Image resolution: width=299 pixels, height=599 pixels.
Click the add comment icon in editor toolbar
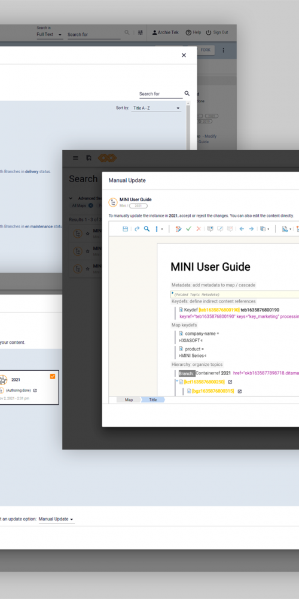pos(210,229)
